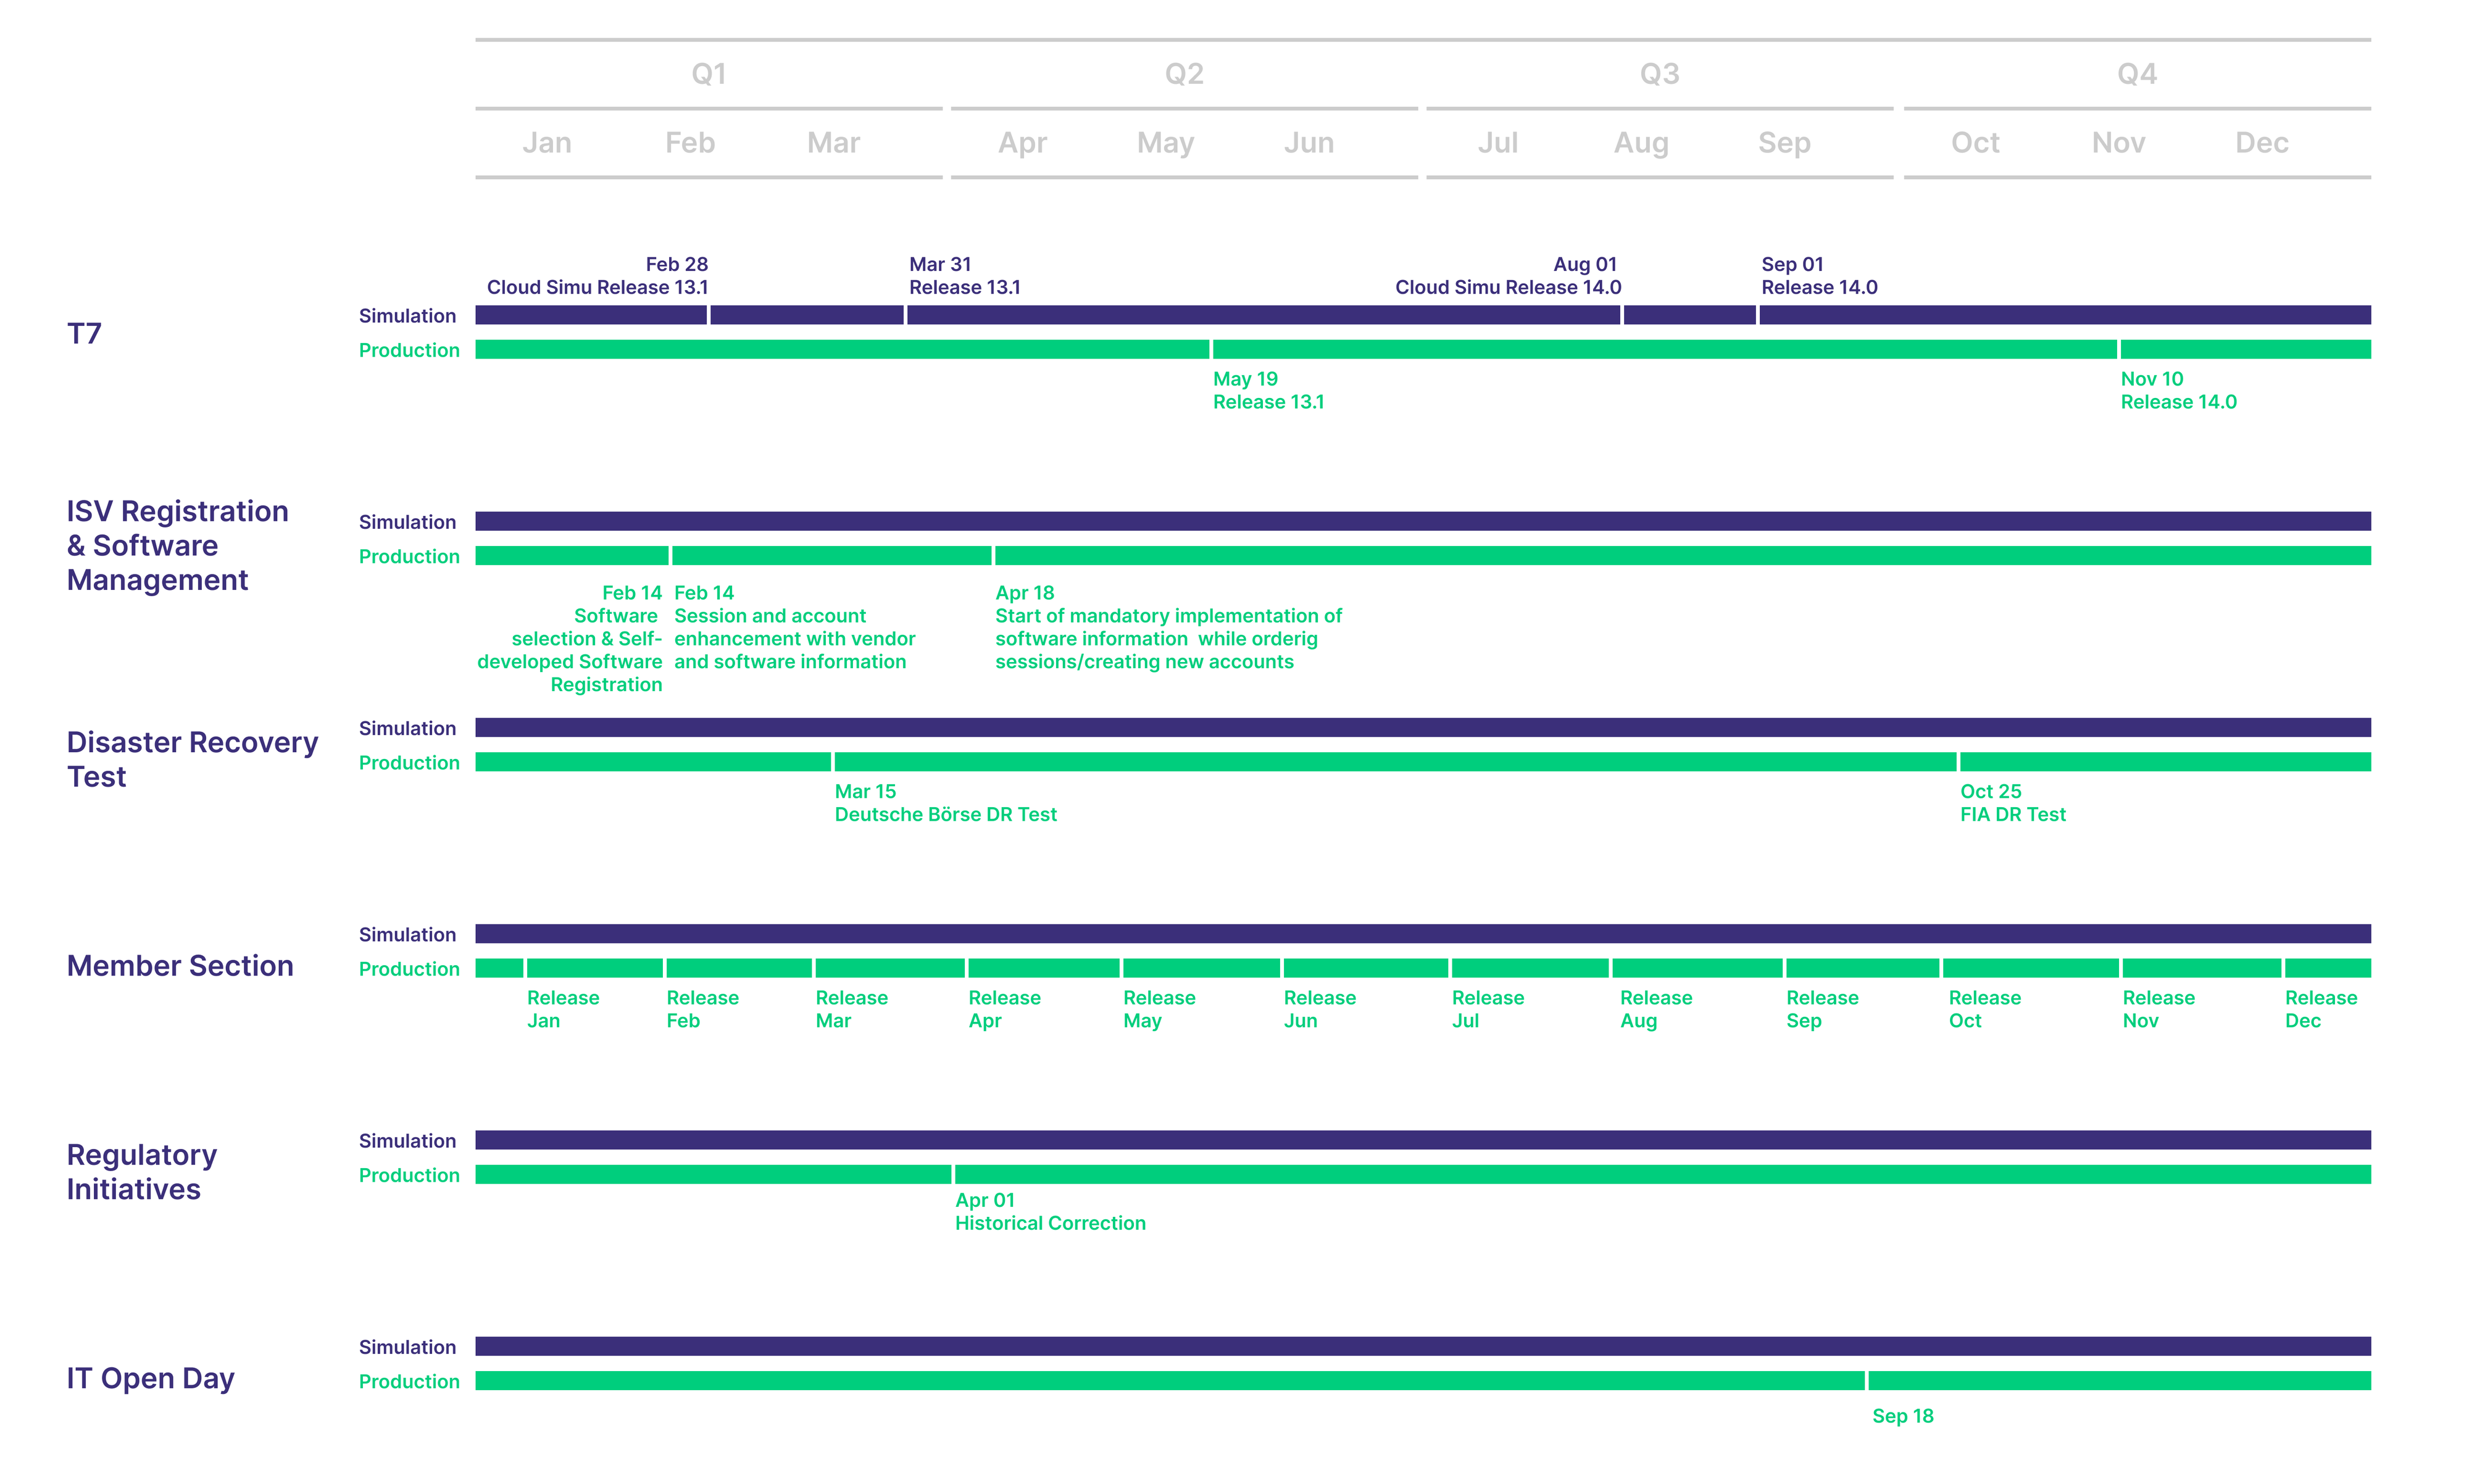This screenshot has width=2469, height=1484.
Task: Click the Regulatory Initiatives title
Action: (141, 1171)
